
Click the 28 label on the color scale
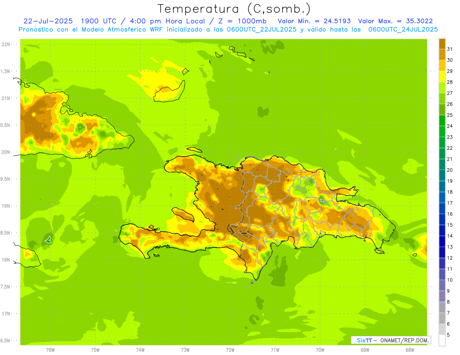point(450,82)
